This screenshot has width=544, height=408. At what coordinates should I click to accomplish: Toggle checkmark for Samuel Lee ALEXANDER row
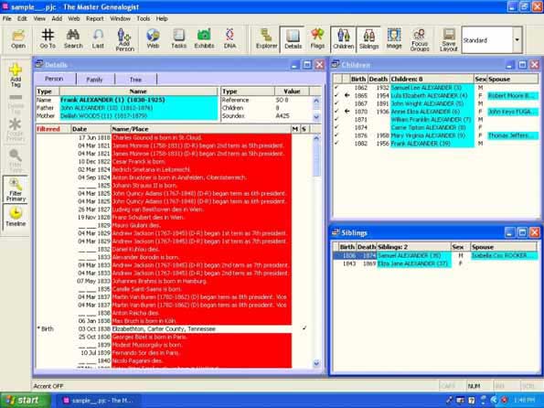point(336,88)
